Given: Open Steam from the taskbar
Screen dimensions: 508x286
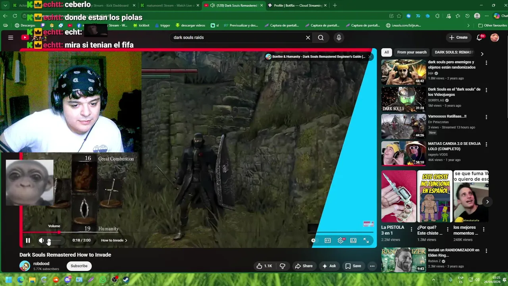Looking at the screenshot, I should point(126,280).
